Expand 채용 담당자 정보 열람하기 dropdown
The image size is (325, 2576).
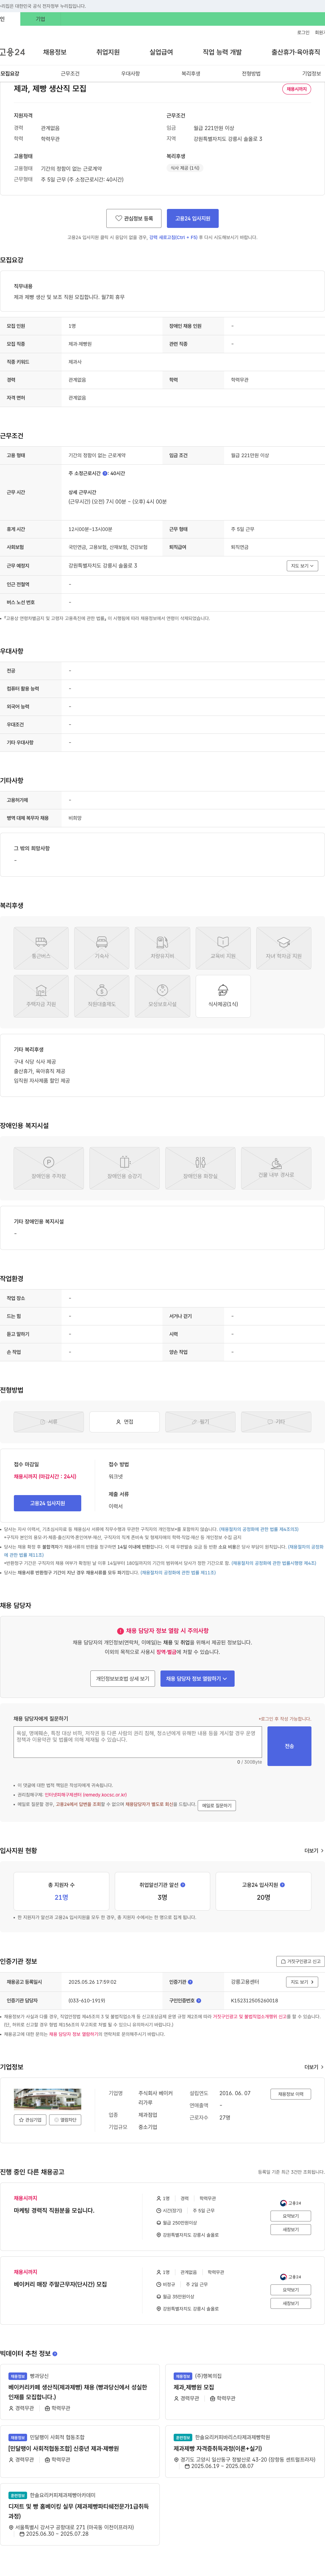coord(197,1679)
